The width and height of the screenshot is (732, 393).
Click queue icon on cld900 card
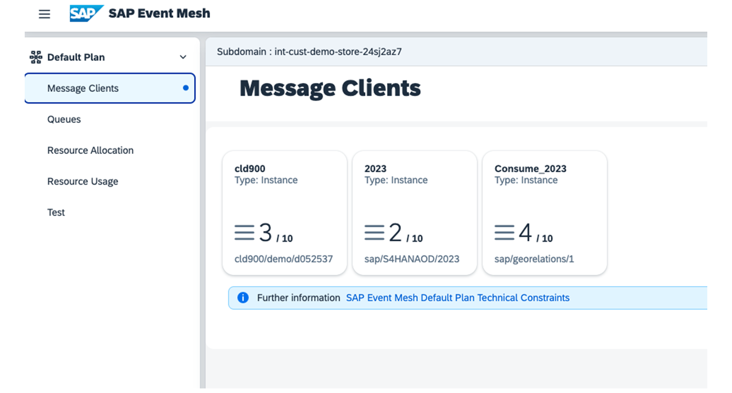pos(244,232)
